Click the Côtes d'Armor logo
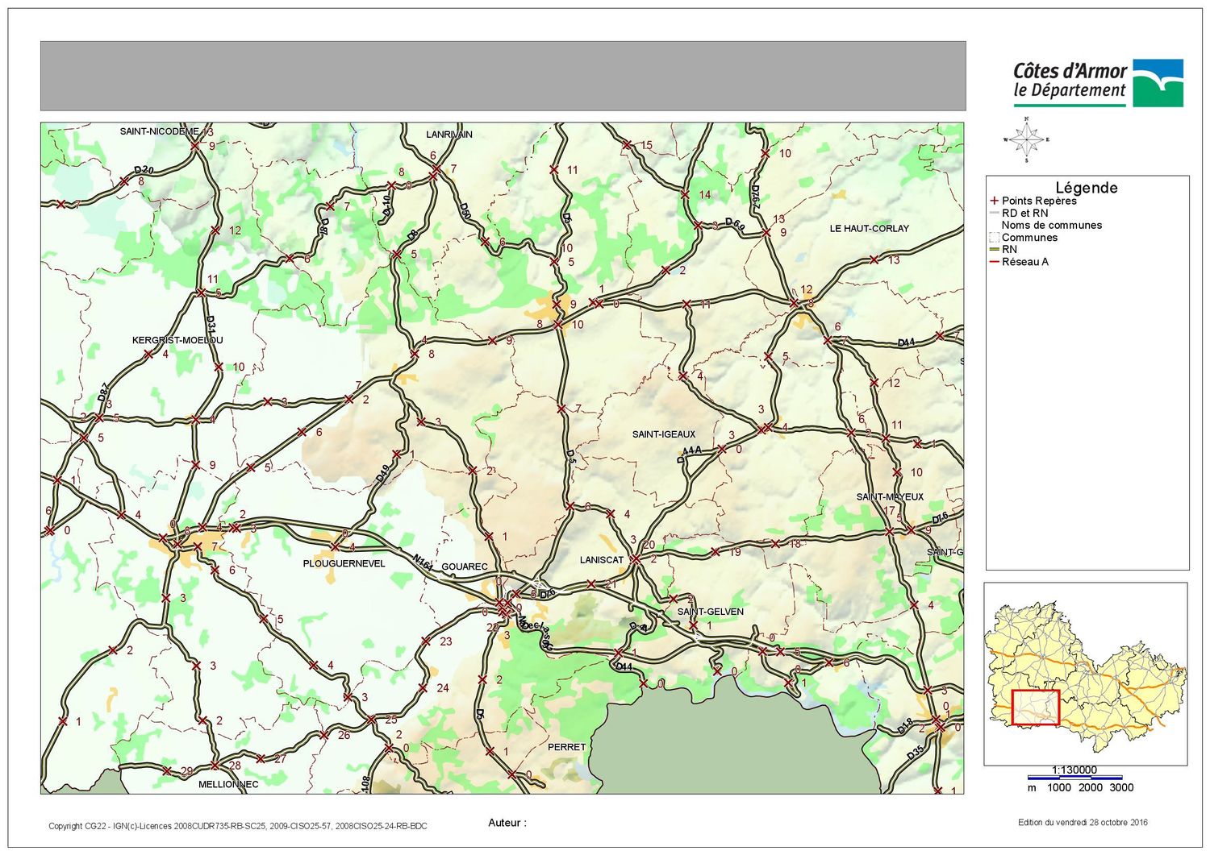This screenshot has height=855, width=1210. coord(1098,82)
